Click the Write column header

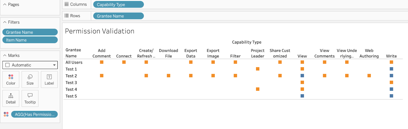click(x=391, y=56)
